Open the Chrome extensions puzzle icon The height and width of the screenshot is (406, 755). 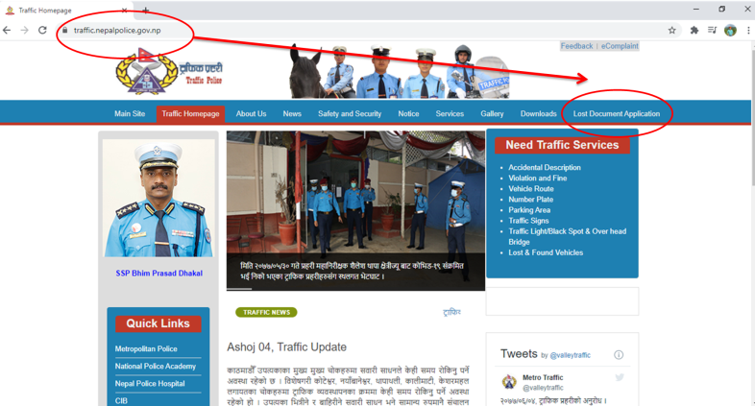pyautogui.click(x=694, y=31)
